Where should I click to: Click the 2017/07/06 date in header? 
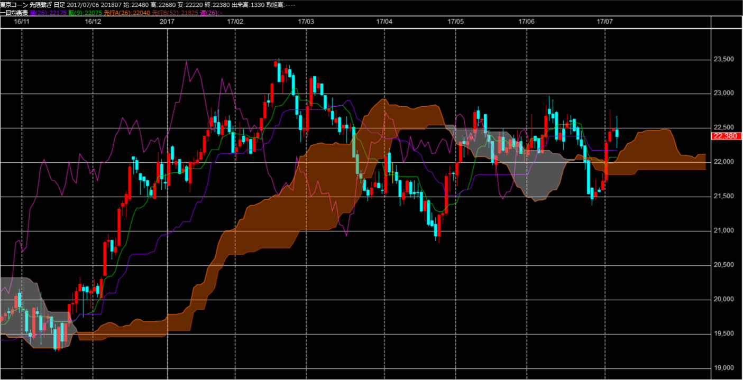click(83, 5)
